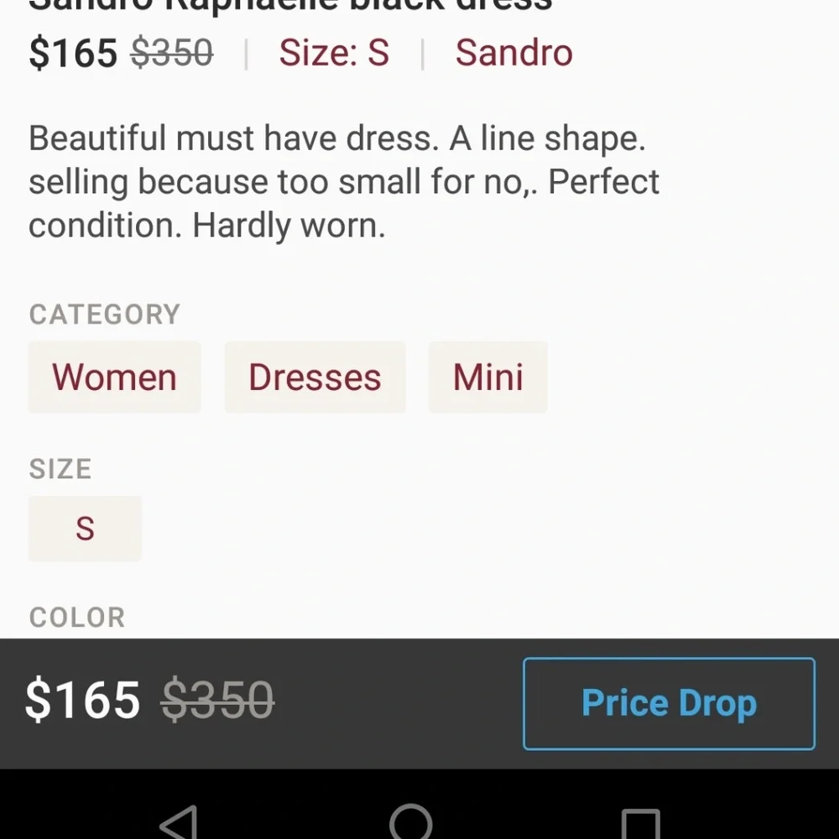Tap the CATEGORY section header
The height and width of the screenshot is (839, 839).
[104, 314]
